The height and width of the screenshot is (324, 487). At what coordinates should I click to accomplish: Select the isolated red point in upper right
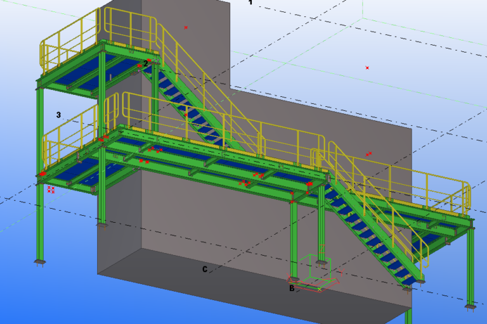pos(367,68)
